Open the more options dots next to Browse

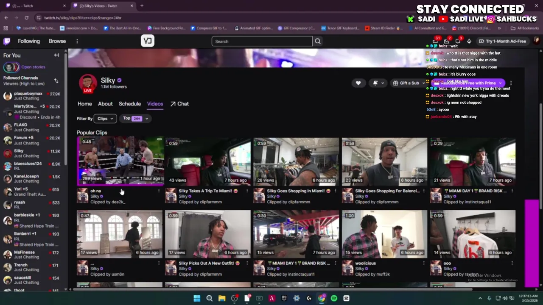77,41
